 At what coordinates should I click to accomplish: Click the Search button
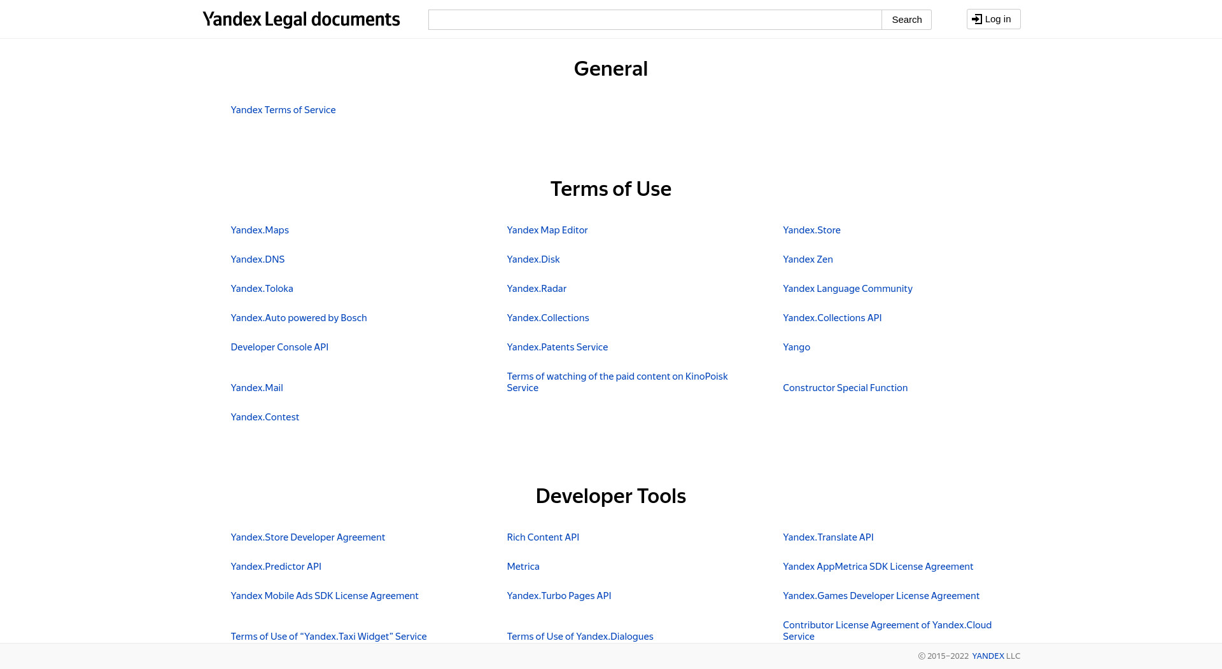pos(906,20)
